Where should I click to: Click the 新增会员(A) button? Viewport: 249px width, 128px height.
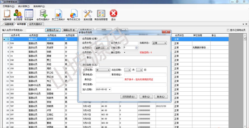tap(53, 30)
